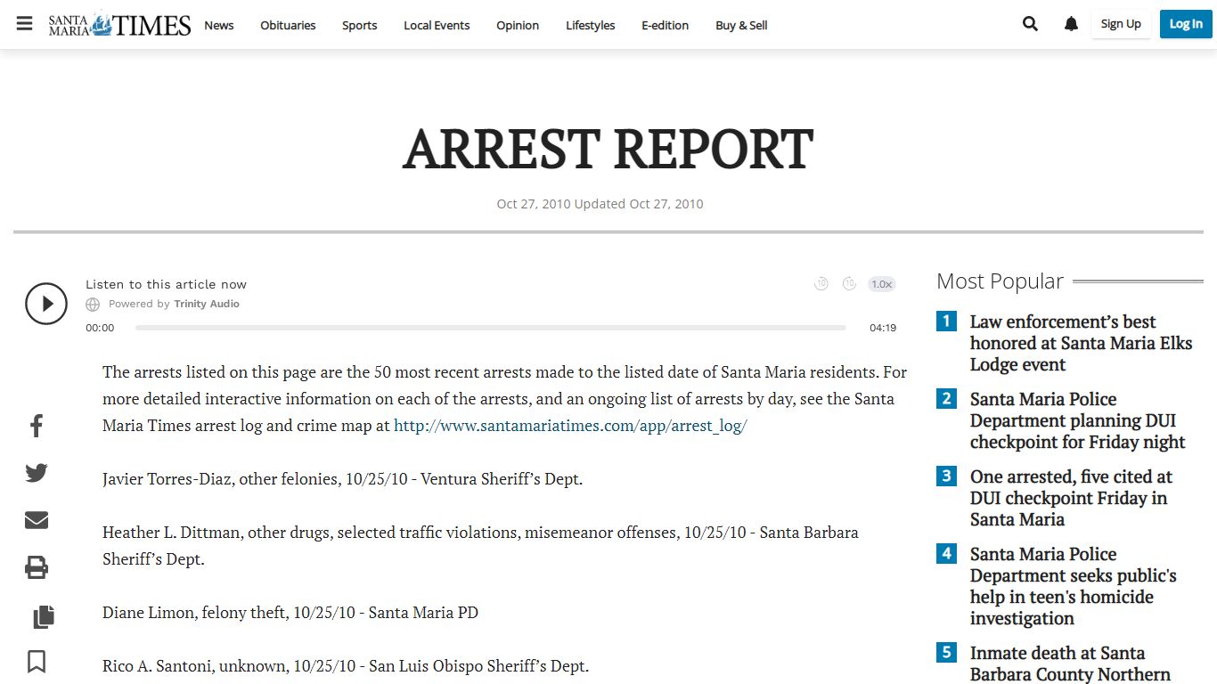Select the 04:19 audio duration
Viewport: 1217px width, 684px height.
(x=883, y=328)
